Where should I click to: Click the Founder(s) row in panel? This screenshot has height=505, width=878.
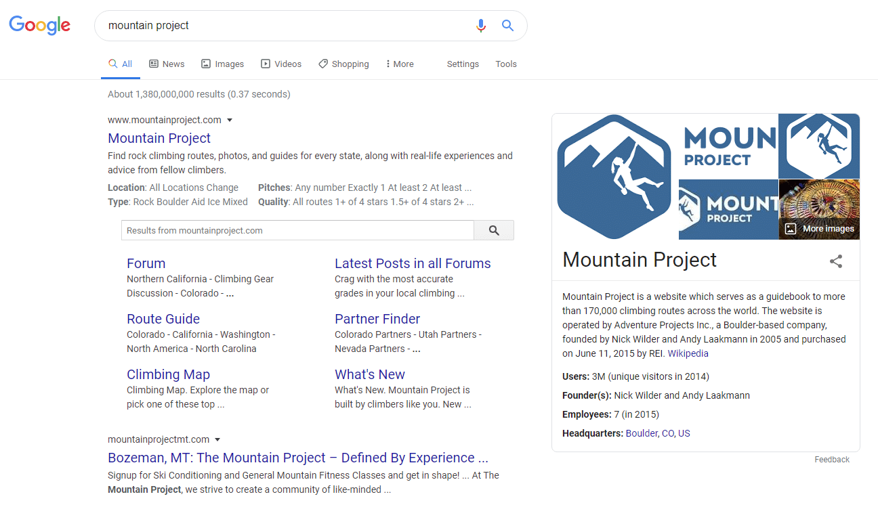tap(656, 395)
